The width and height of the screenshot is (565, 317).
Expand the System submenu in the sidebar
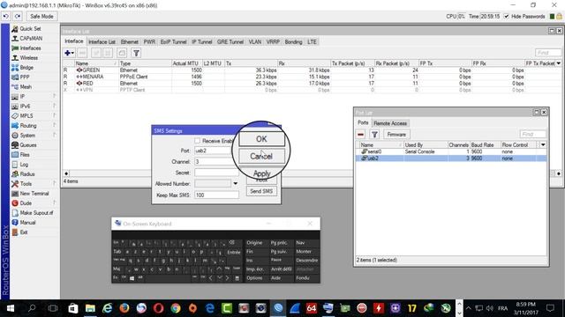[x=55, y=135]
